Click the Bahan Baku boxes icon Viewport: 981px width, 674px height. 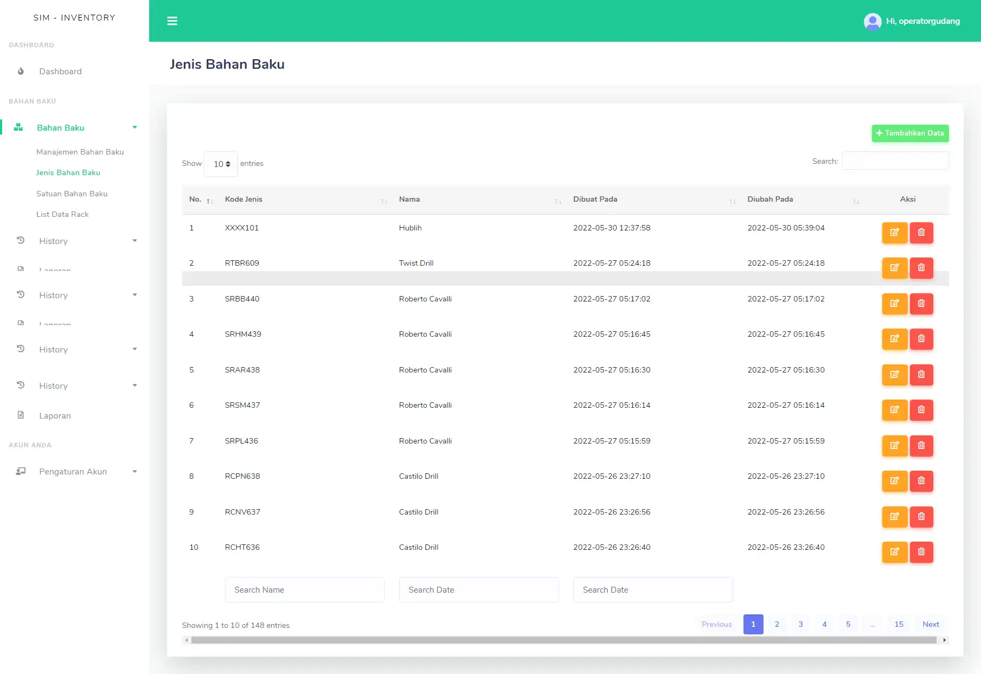pos(18,127)
